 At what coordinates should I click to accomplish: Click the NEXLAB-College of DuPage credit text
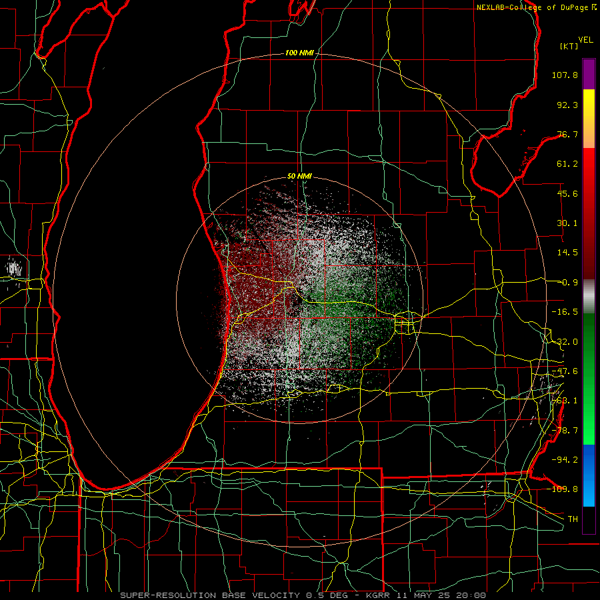click(537, 7)
